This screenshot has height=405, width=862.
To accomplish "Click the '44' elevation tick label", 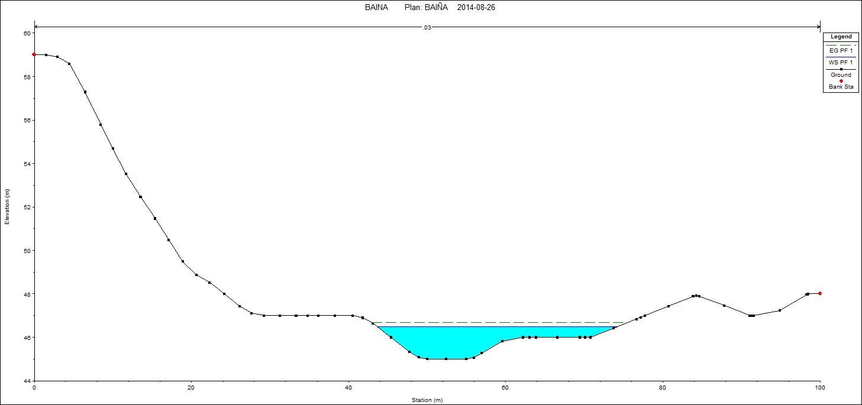I will (x=26, y=381).
